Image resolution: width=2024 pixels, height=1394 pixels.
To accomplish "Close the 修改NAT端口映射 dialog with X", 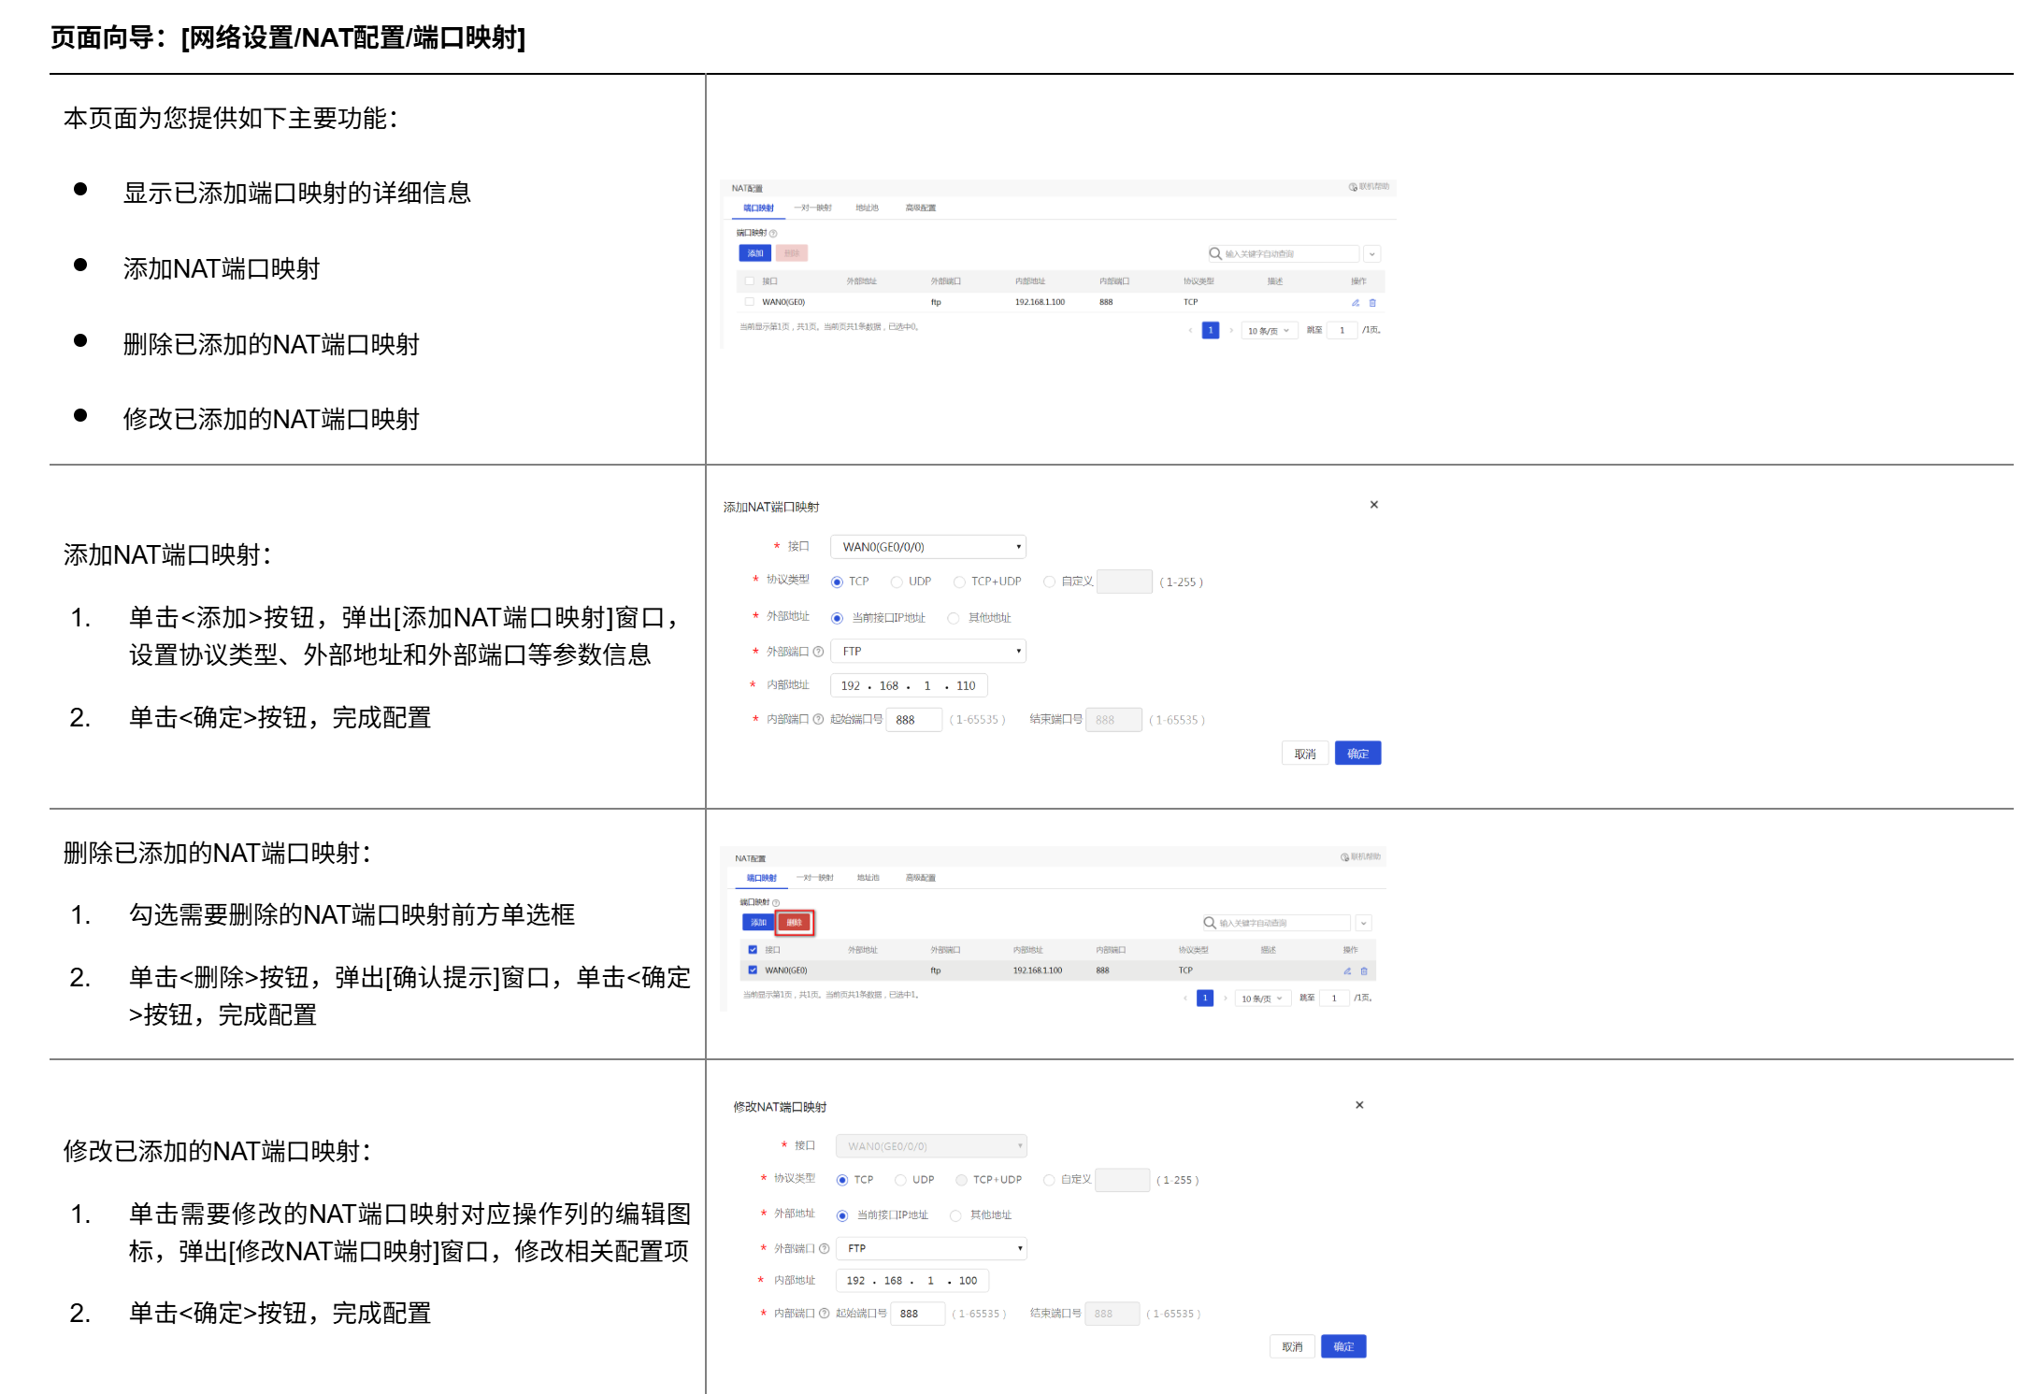I will (1359, 1105).
